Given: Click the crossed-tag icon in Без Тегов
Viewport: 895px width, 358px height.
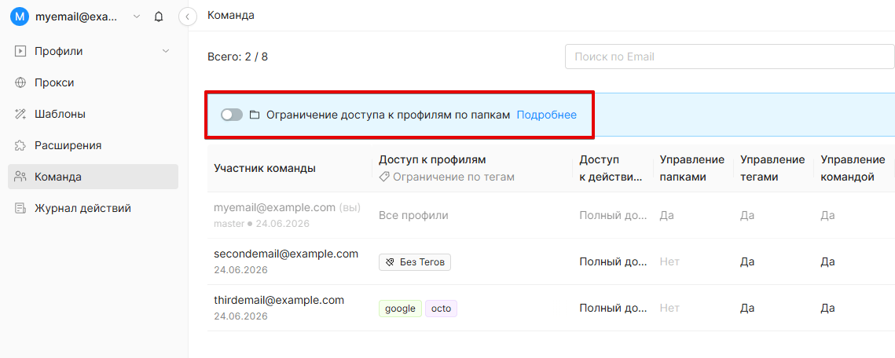Looking at the screenshot, I should pyautogui.click(x=391, y=262).
